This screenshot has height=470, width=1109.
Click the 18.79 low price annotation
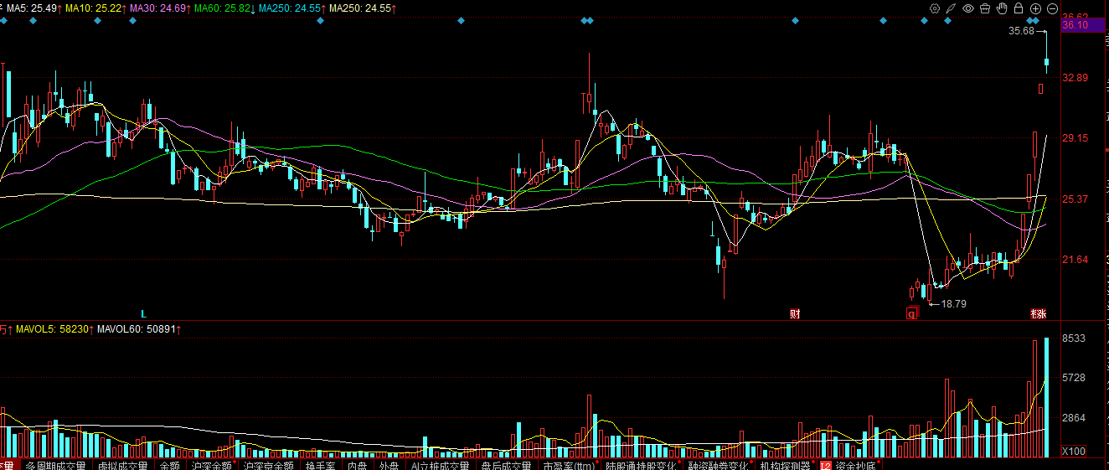pos(954,304)
